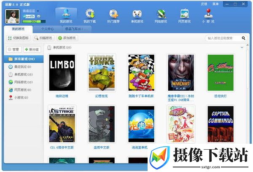253x172 pixels.
Task: Open 我的下载 gear download icon
Action: click(x=90, y=16)
